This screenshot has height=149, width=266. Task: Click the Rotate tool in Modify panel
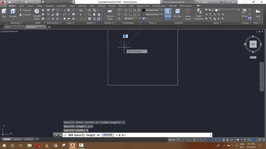pos(90,14)
